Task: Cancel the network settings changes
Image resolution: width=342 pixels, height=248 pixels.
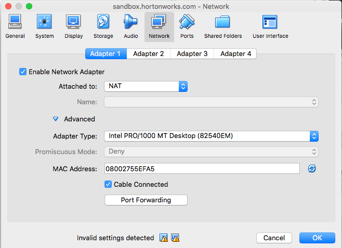Action: point(274,238)
